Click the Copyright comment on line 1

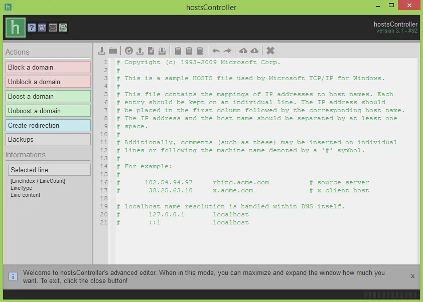[x=199, y=62]
